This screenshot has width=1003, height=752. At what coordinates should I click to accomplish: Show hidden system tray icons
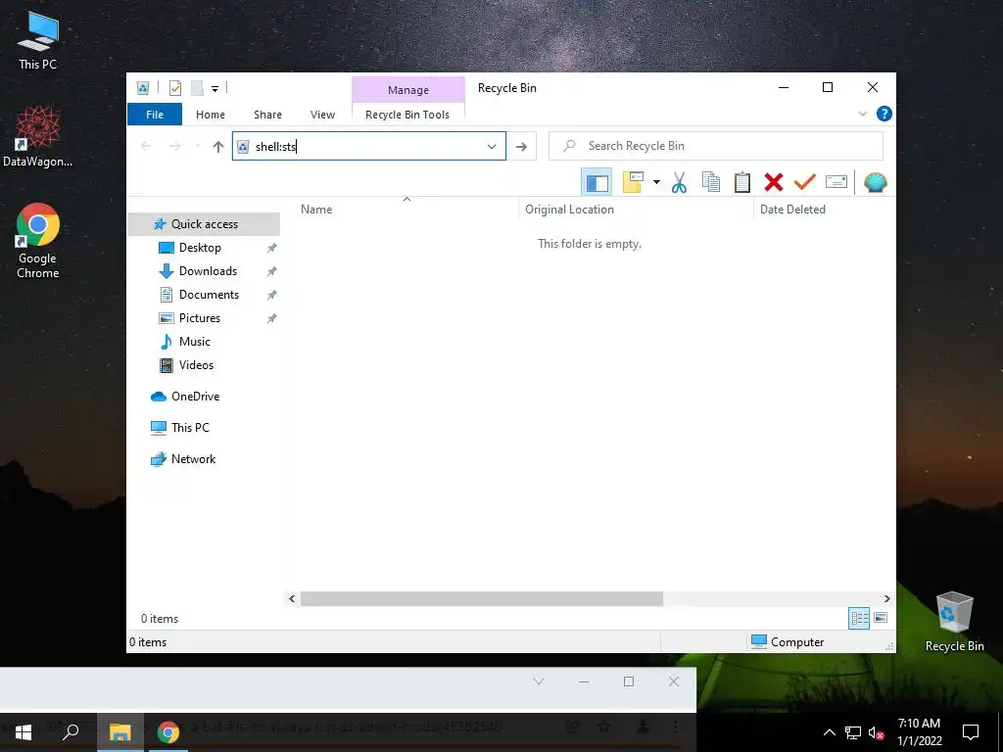point(829,732)
